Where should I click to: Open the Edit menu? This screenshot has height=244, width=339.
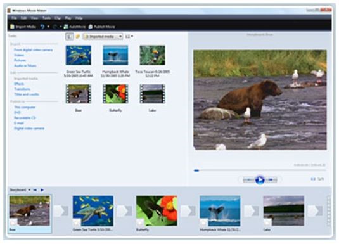24,18
